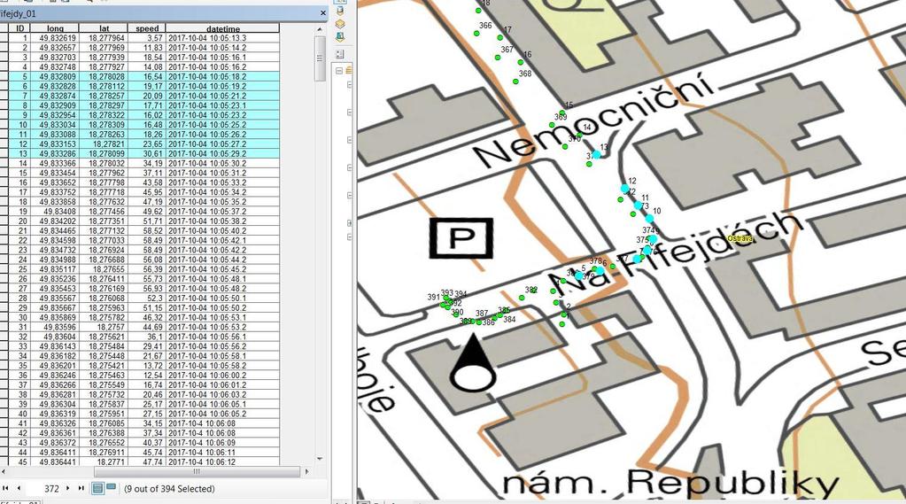Click ID cell 25 in table
This screenshot has width=906, height=504.
[19, 269]
